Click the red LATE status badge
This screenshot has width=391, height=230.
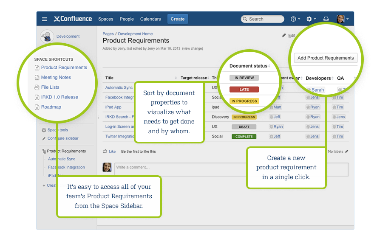[244, 90]
